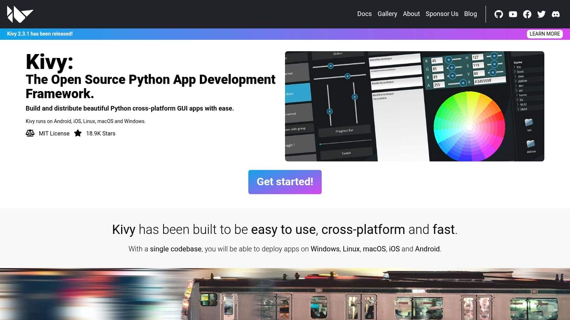Click the LEARN MORE button
This screenshot has height=320, width=570.
coord(545,34)
